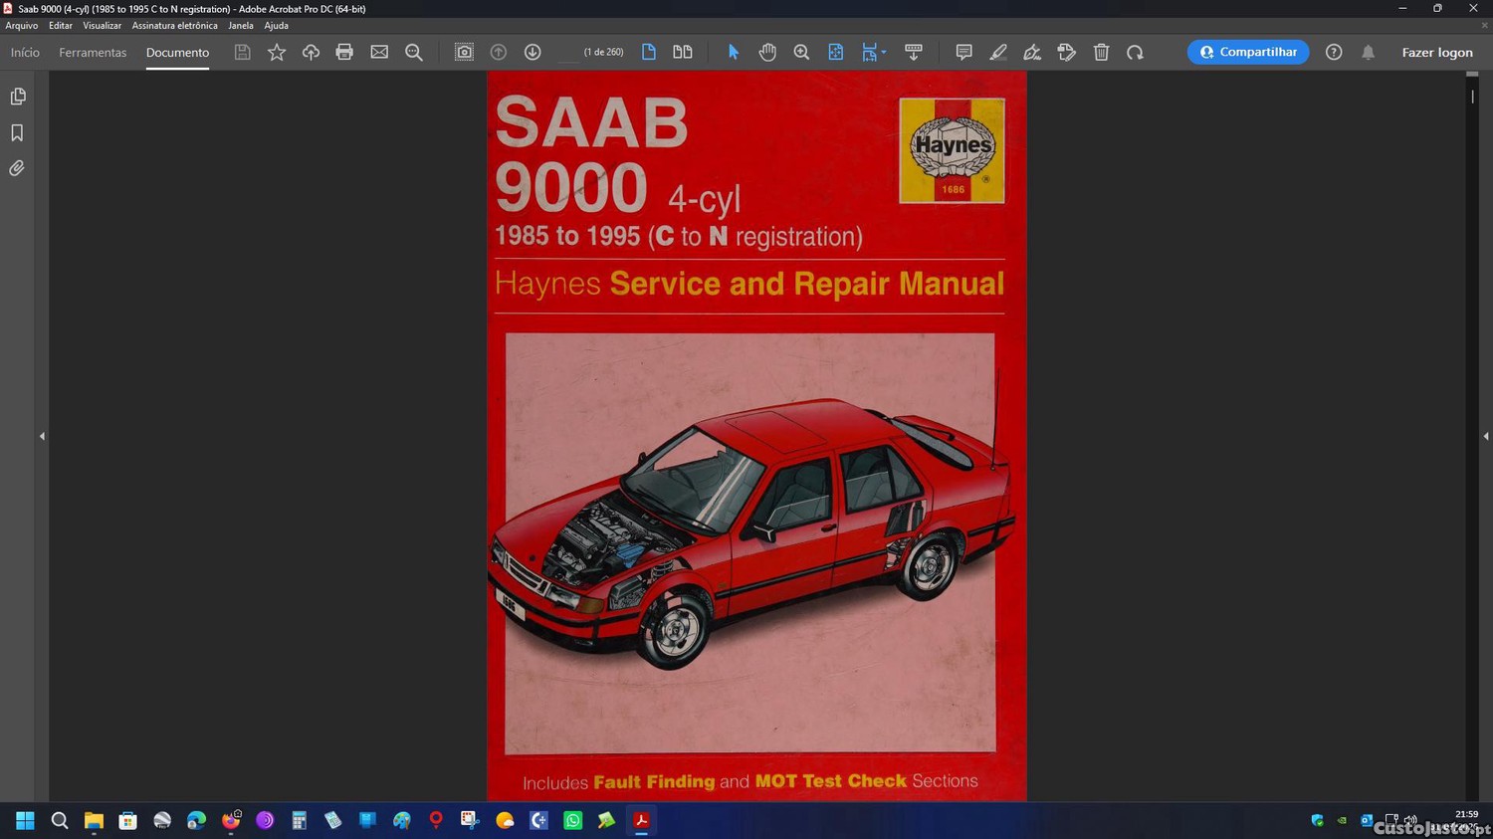Click the Compartilhar button
Screen dimensions: 1493x839
click(1248, 52)
